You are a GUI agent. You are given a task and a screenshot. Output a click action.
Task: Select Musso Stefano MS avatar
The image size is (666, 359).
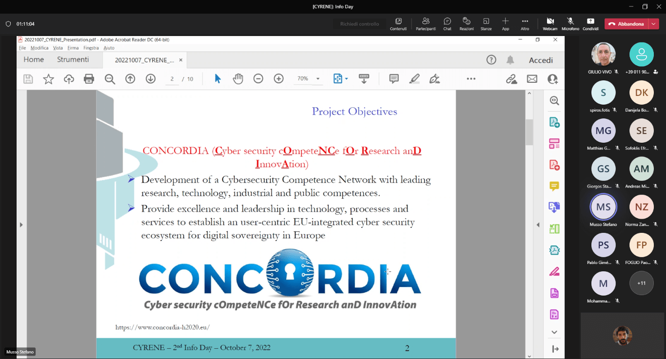(x=604, y=207)
